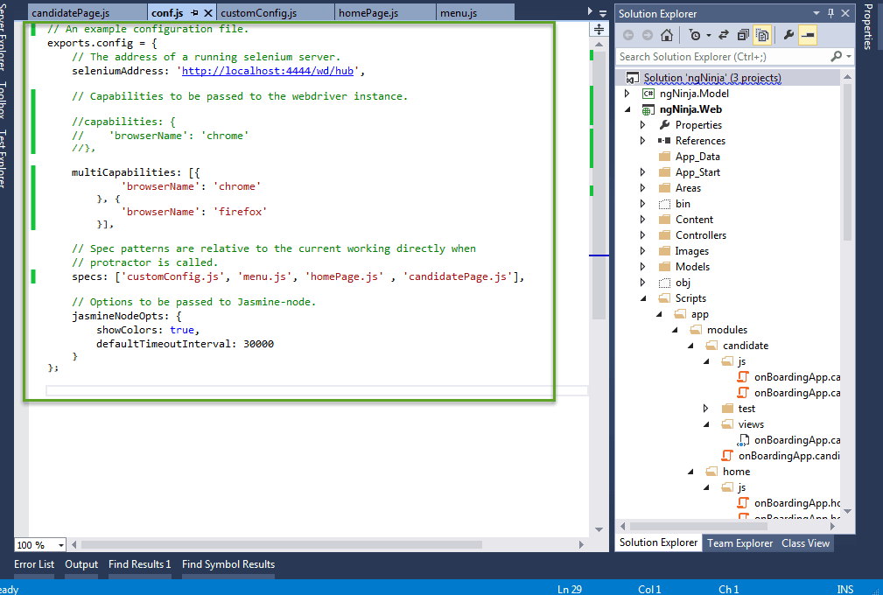Toggle pin on conf.js tab
883x595 pixels.
click(x=195, y=13)
